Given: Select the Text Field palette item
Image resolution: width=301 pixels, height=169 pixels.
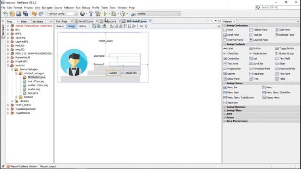Looking at the screenshot, I should (x=283, y=59).
